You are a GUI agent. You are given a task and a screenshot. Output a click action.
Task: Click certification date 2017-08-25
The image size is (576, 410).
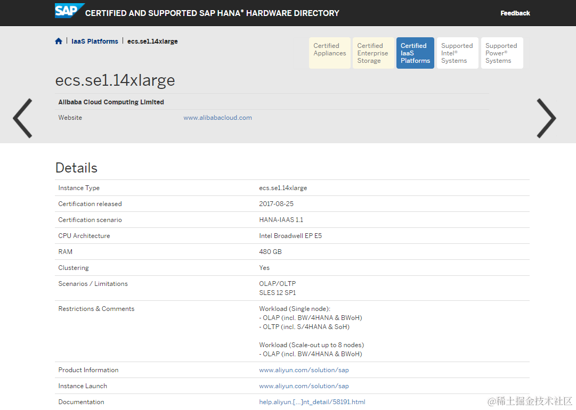(276, 204)
